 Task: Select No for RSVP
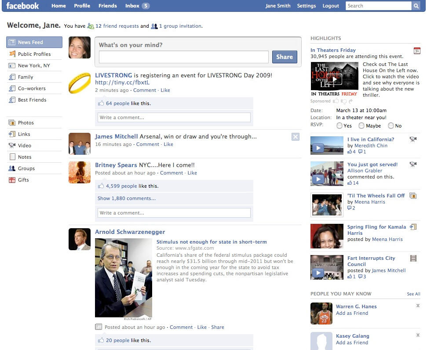click(x=391, y=126)
